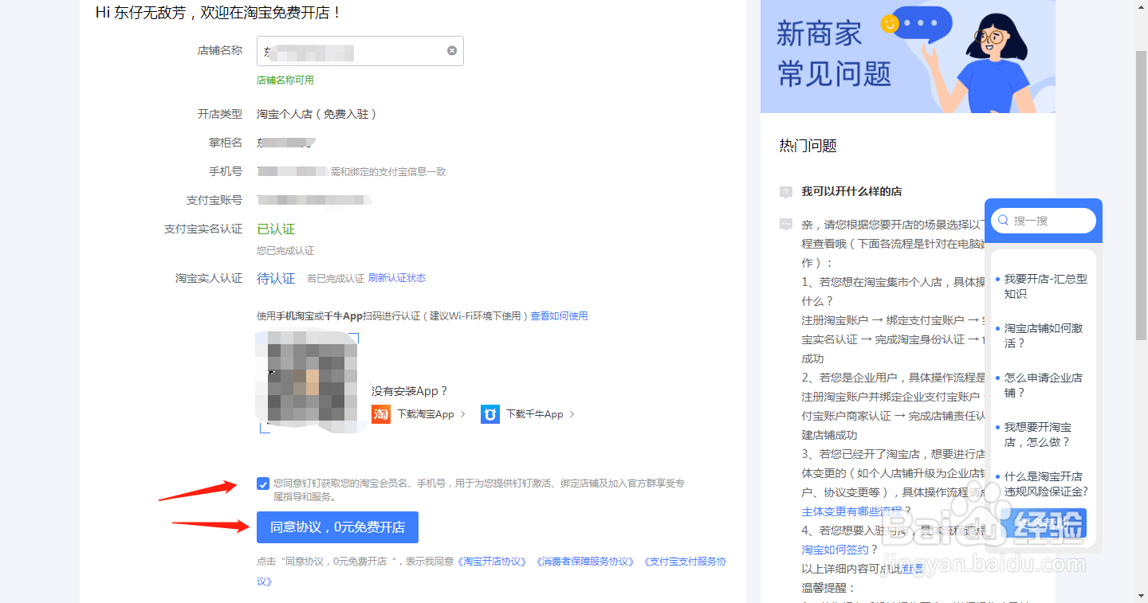Image resolution: width=1148 pixels, height=603 pixels.
Task: Open 我要开店-汇总型知识 help item
Action: coord(1045,287)
